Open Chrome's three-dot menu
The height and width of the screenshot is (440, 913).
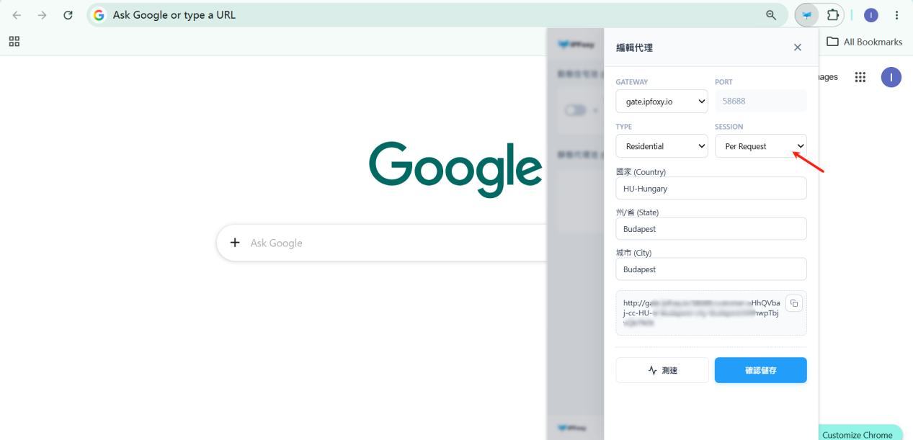pyautogui.click(x=896, y=15)
